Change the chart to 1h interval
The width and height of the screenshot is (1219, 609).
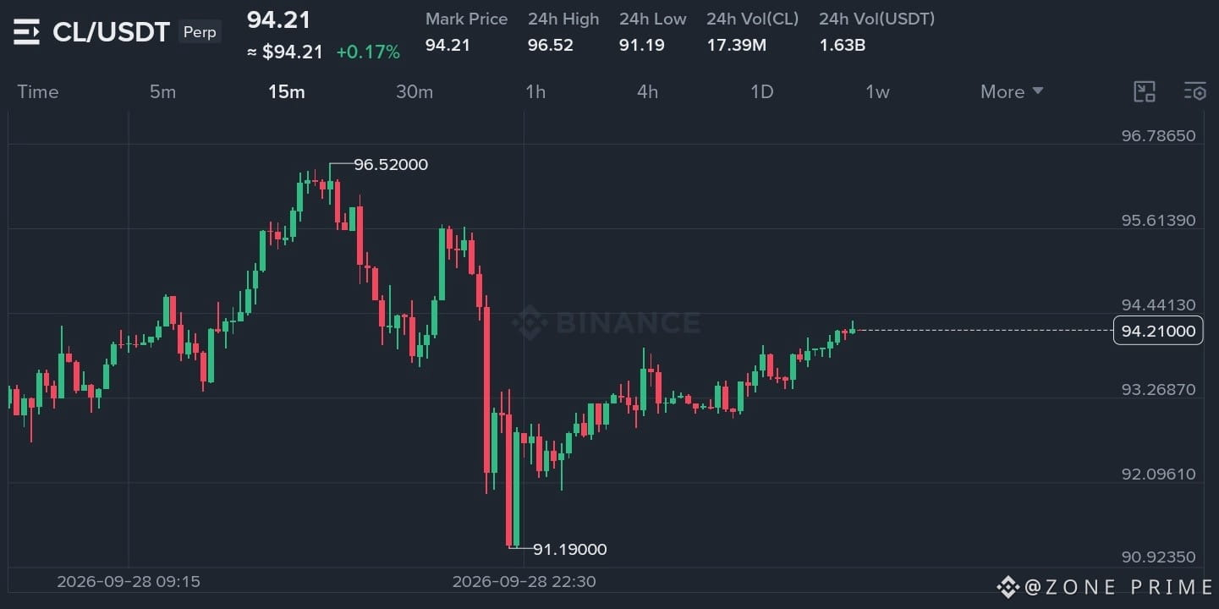click(x=535, y=92)
